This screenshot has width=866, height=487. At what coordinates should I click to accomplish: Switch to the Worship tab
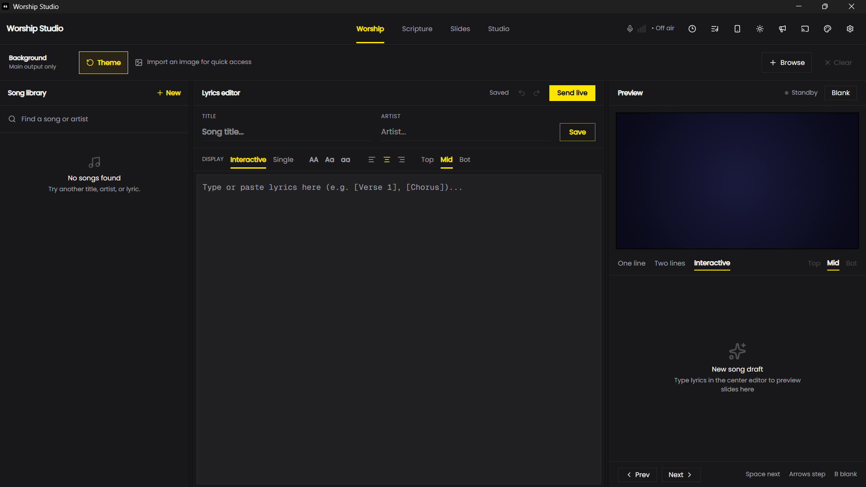tap(370, 29)
